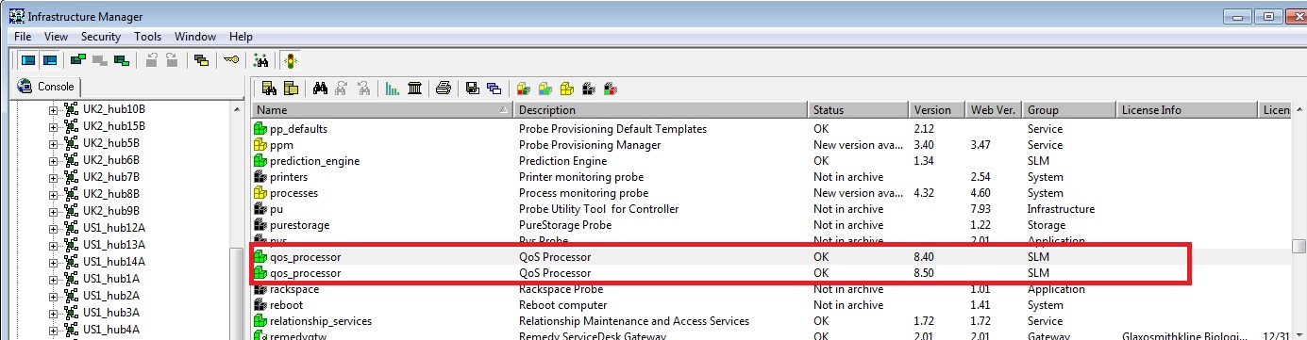Screen dimensions: 1307x340
Task: Open the Security menu
Action: coord(101,37)
